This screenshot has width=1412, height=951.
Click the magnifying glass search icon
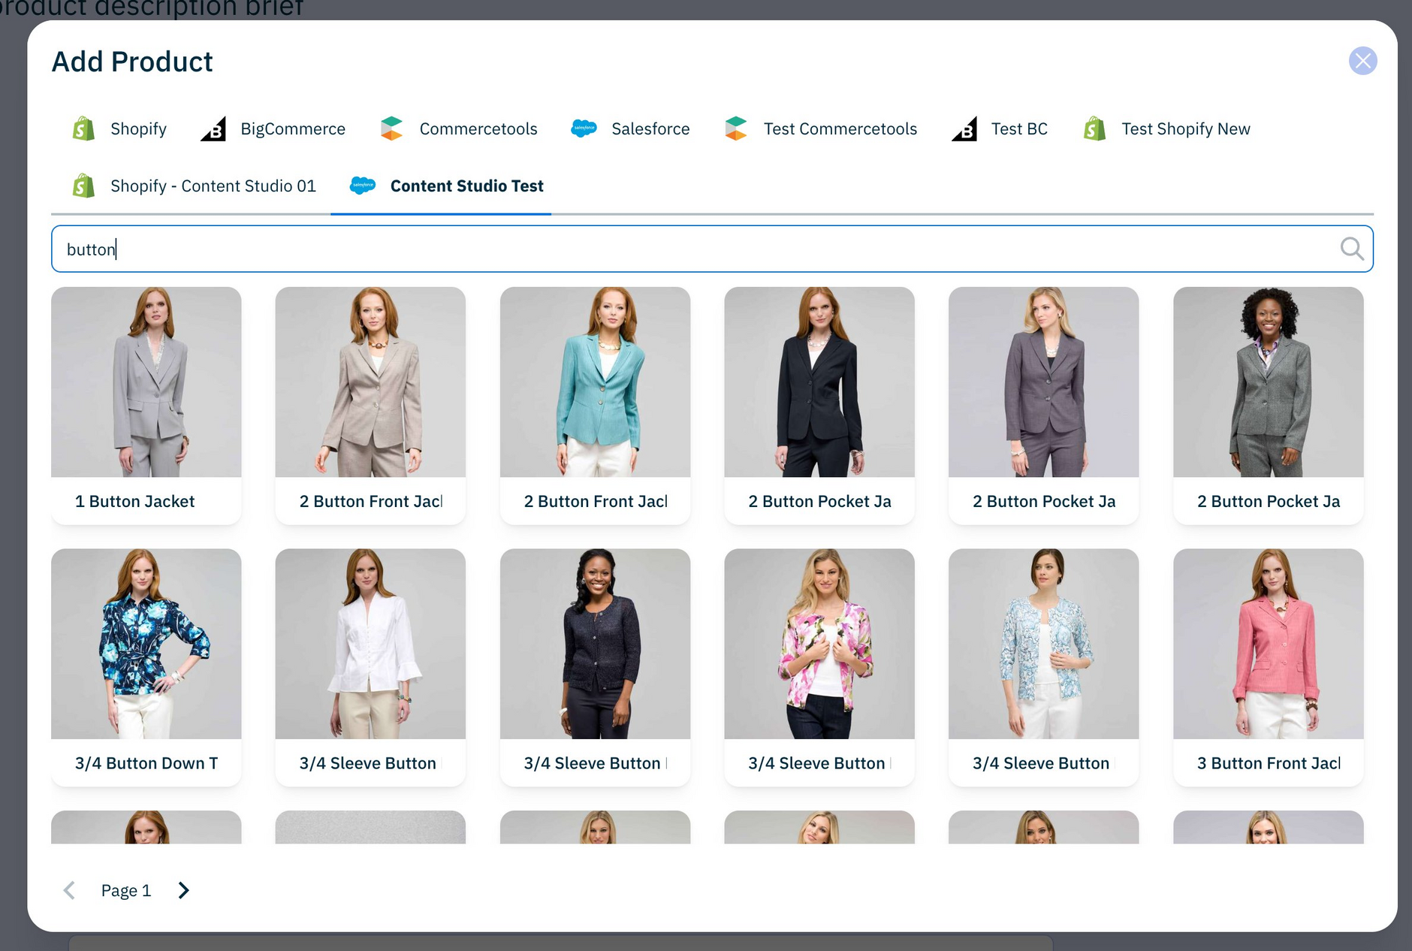pos(1352,249)
